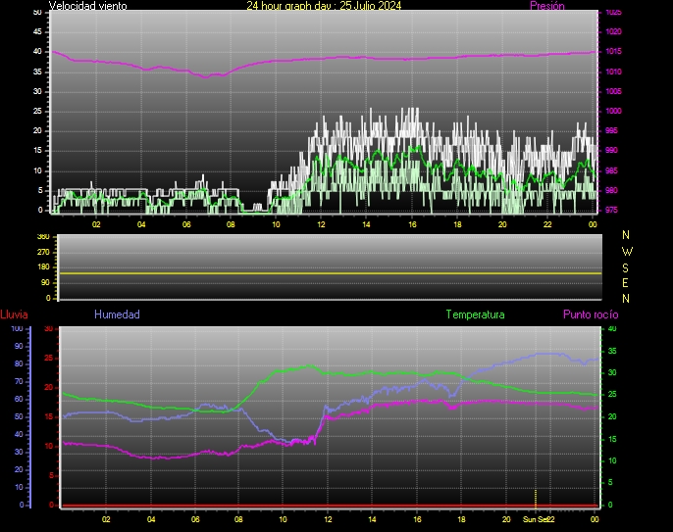Click the "985" pressure axis value
This screenshot has height=532, width=673.
(x=611, y=170)
